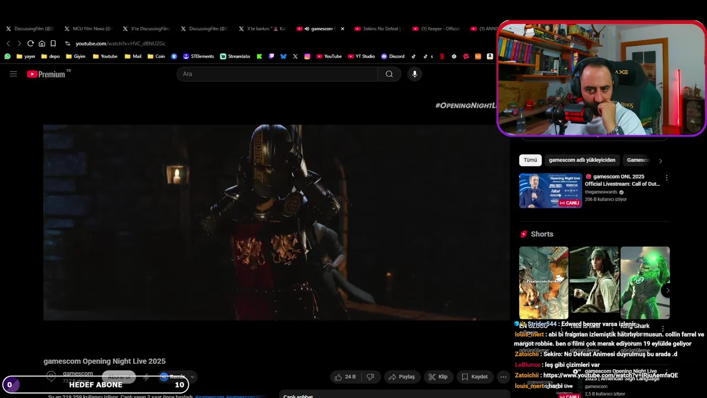
Task: Mute the gamescom tab via speaker icon
Action: pyautogui.click(x=307, y=29)
